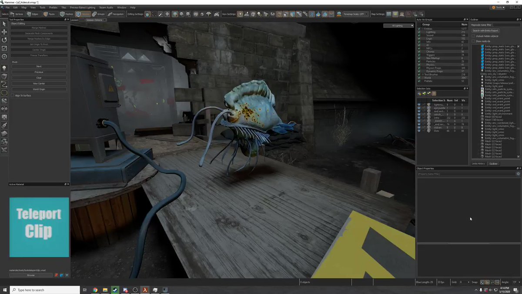Select the arrow Selection tool in left toolbar
This screenshot has width=522, height=294.
[4, 24]
